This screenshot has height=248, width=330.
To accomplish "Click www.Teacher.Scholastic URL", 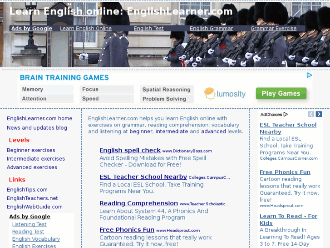I will click(204, 204).
